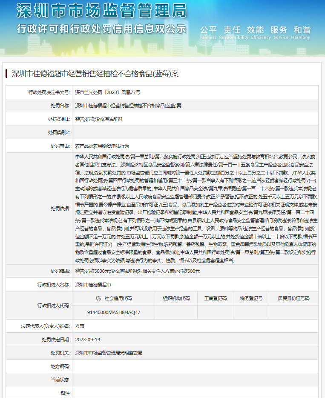The image size is (325, 400).
Task: Click the 法定代表人(负责人)姓名 label
Action: click(x=46, y=326)
